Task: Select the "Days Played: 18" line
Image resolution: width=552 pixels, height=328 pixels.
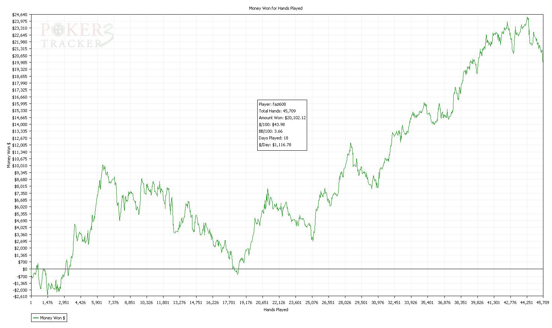Action: (x=273, y=138)
